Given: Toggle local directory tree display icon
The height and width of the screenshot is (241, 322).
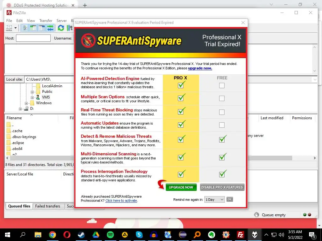Looking at the screenshot, I should coord(33,28).
